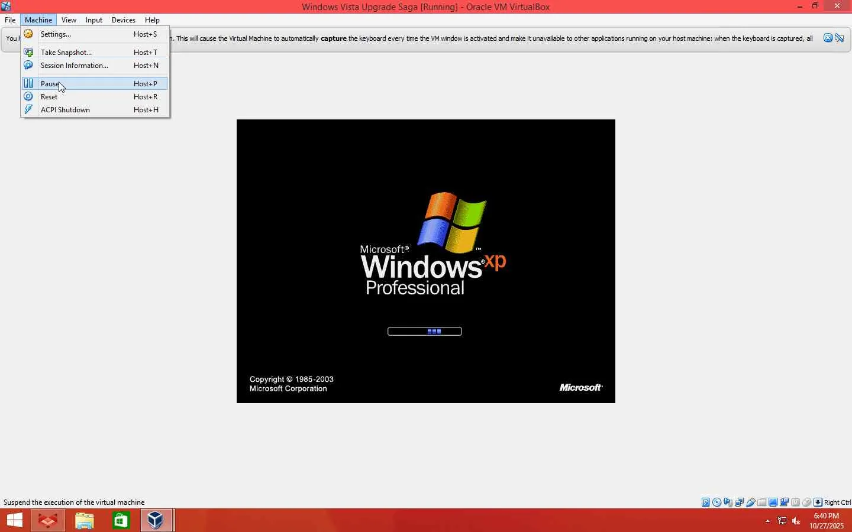This screenshot has width=852, height=532.
Task: Click the Right Ctrl host key label
Action: click(x=837, y=502)
